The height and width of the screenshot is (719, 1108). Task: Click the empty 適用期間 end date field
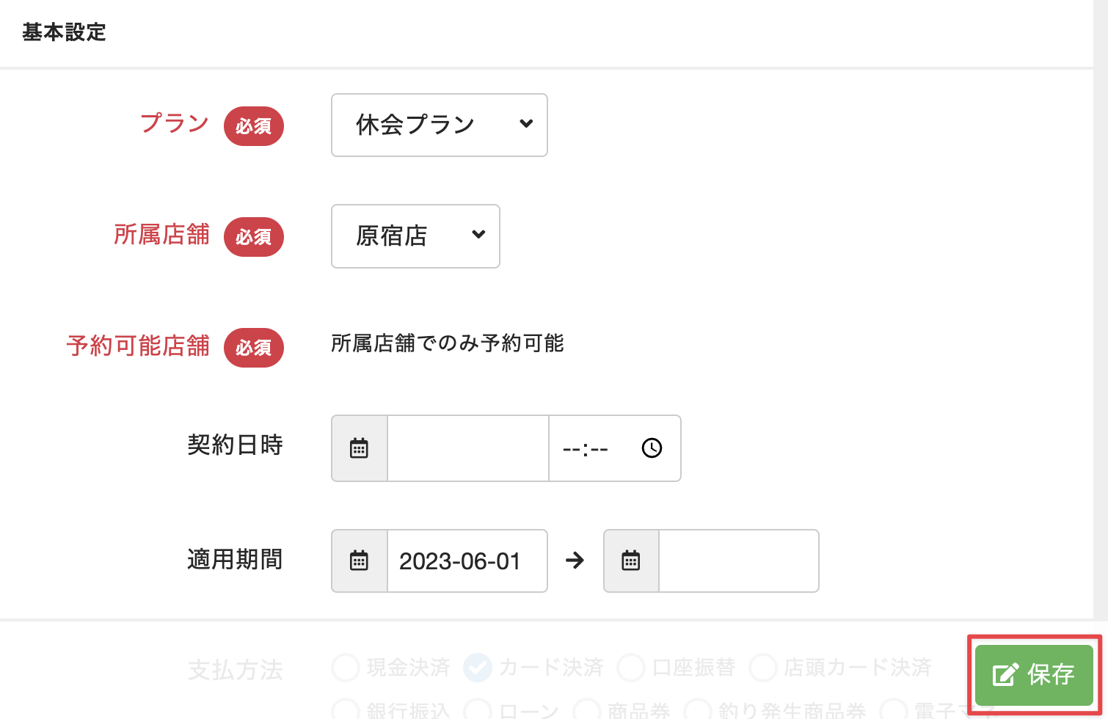pyautogui.click(x=738, y=561)
